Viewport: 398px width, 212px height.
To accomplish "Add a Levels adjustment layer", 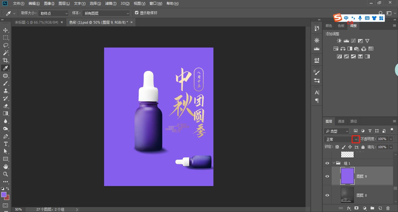I will pos(346,41).
